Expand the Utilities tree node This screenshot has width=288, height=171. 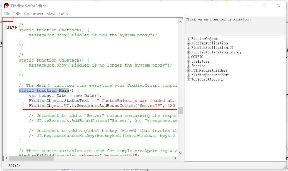(188, 62)
